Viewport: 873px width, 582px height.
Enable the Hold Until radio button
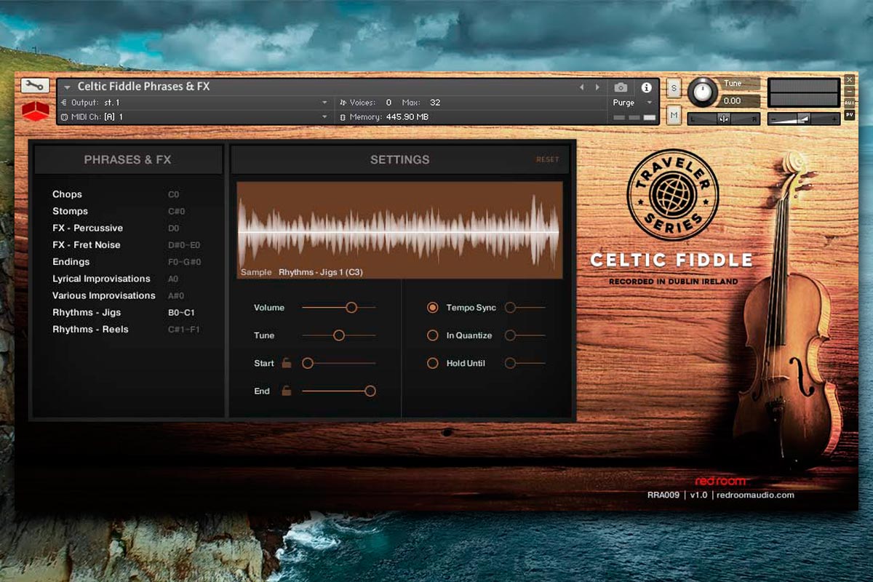432,363
